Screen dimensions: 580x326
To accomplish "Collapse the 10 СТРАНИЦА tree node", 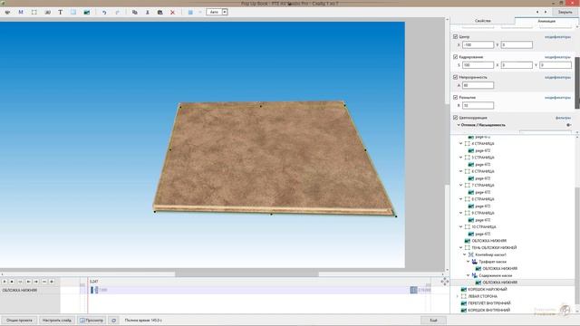I will pos(461,227).
